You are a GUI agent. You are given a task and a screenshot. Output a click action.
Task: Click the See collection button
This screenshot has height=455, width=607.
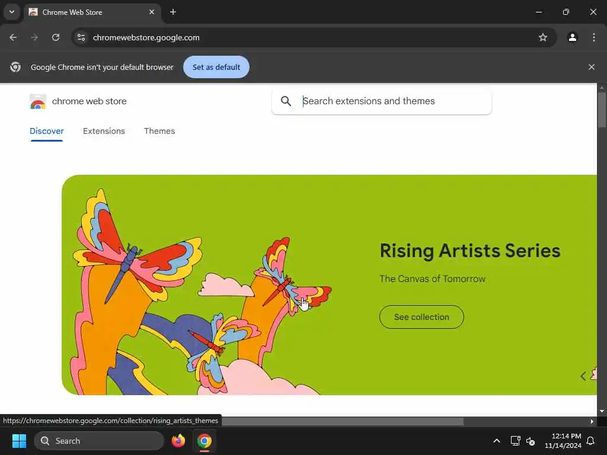tap(421, 317)
